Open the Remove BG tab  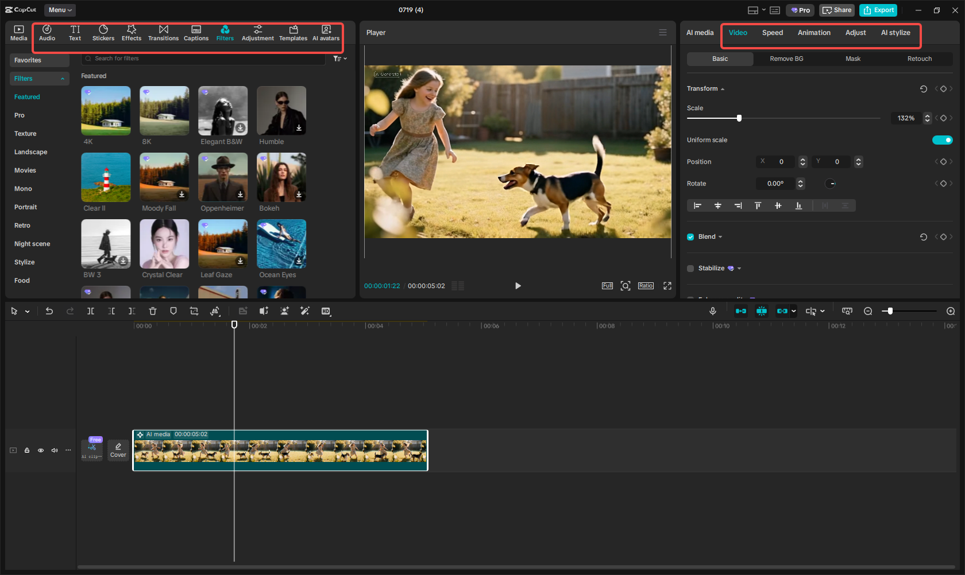click(x=786, y=59)
